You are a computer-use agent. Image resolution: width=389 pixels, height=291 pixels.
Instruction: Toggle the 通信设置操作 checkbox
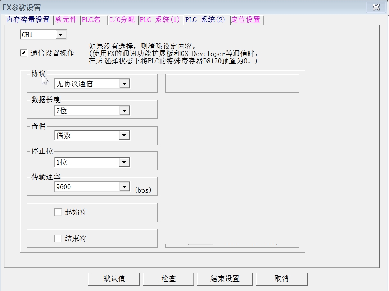click(x=24, y=53)
